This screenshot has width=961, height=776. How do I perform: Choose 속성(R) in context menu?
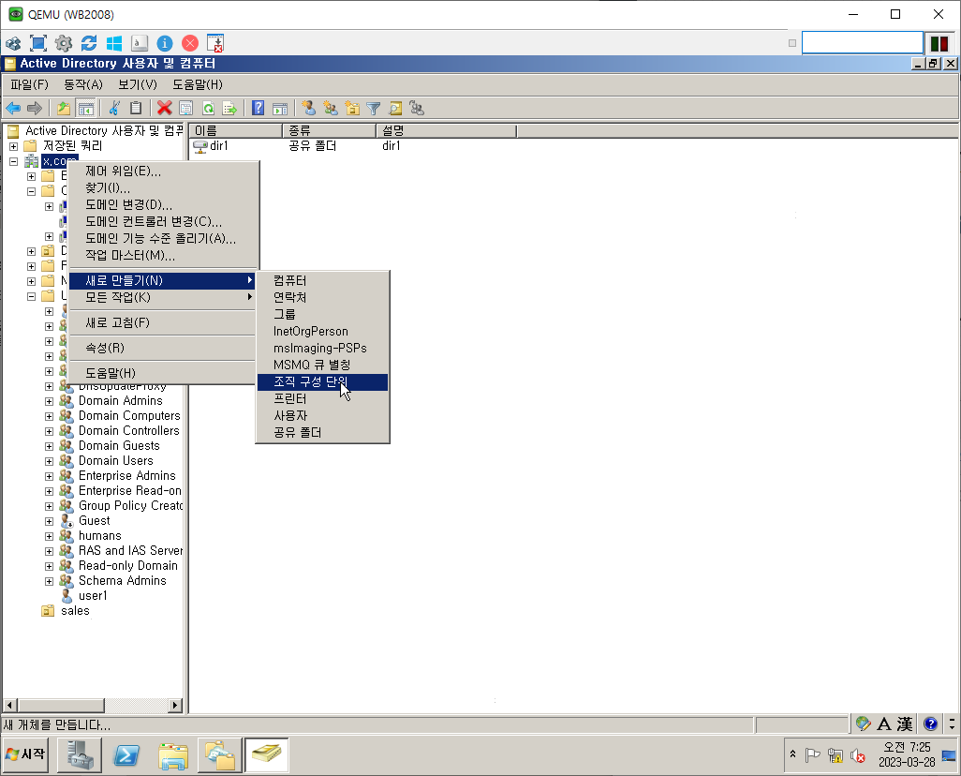click(162, 348)
